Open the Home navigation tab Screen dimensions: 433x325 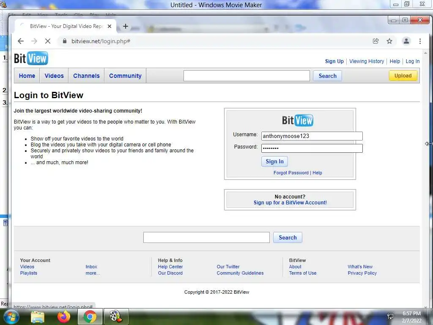click(x=27, y=76)
